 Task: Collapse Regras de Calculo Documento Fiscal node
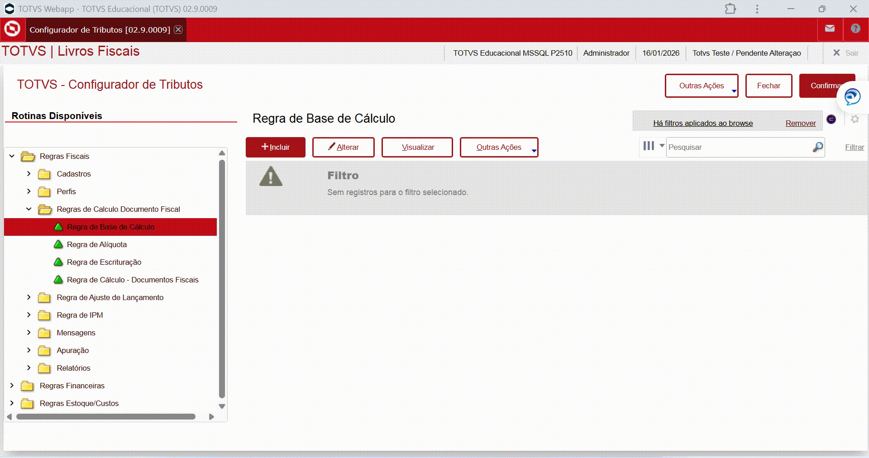29,209
